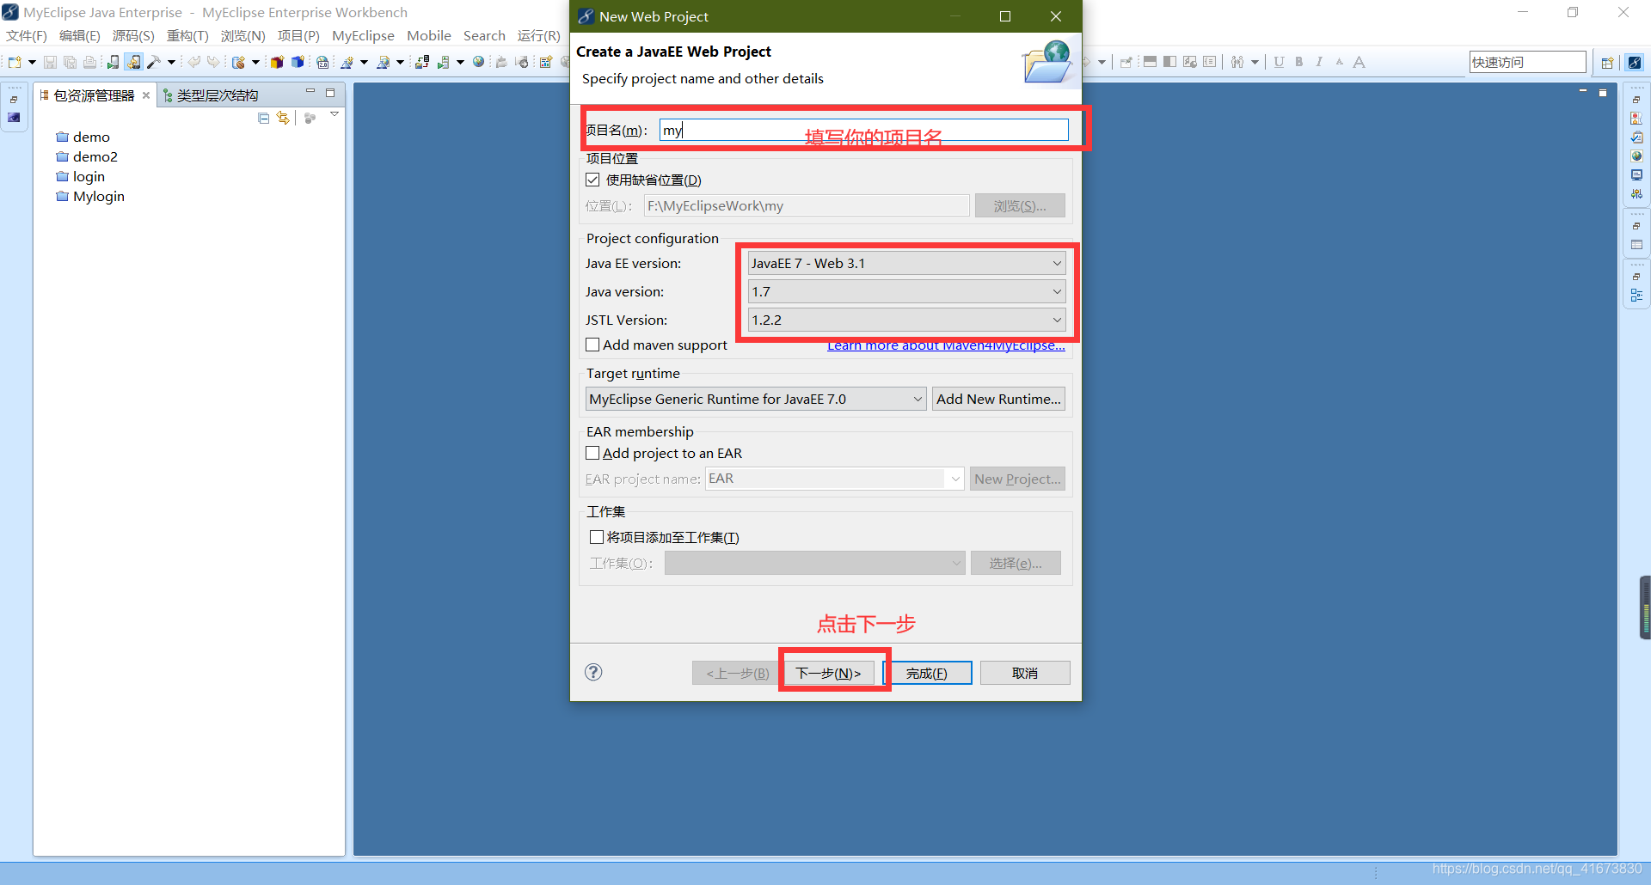This screenshot has height=885, width=1651.
Task: Open package explorer view menu triangle
Action: (x=334, y=114)
